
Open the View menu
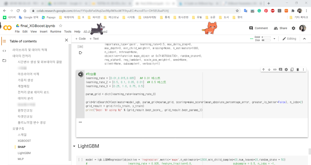click(33, 32)
